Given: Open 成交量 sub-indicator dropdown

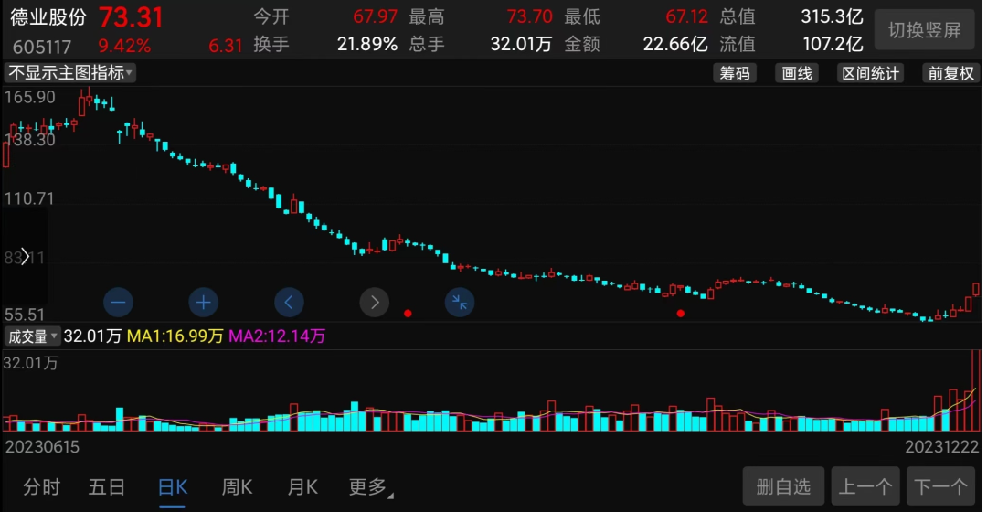Looking at the screenshot, I should point(32,336).
